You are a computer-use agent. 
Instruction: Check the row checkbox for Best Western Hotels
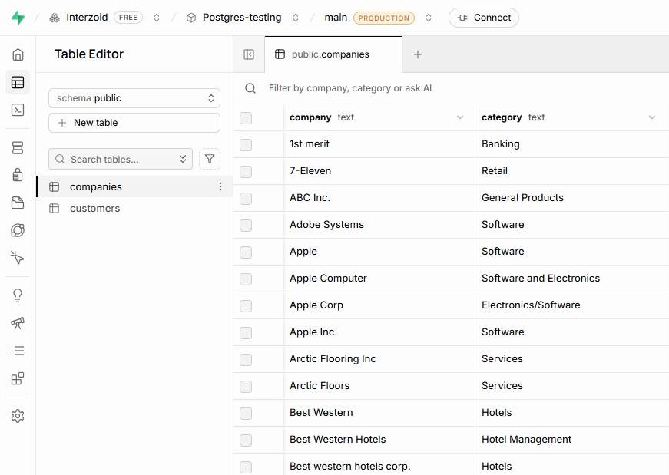click(x=246, y=440)
